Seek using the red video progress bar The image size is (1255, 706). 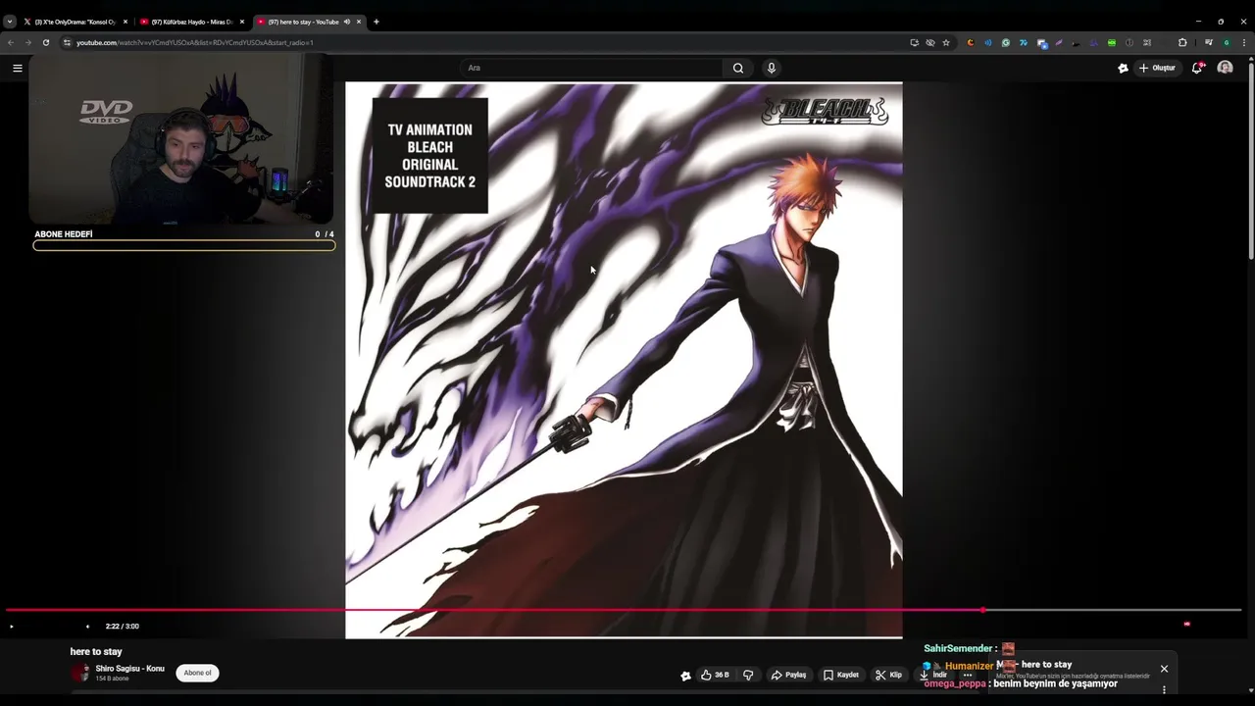pos(624,610)
